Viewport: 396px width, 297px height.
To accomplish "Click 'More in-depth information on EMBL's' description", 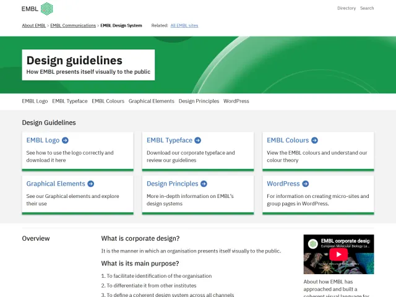I will [x=190, y=200].
